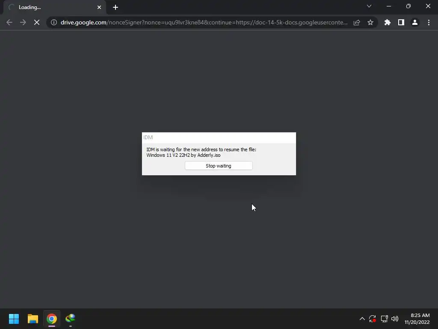438x329 pixels.
Task: Toggle the Chrome side panel
Action: [x=401, y=22]
